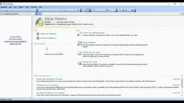Open the Database menu

point(4,7)
